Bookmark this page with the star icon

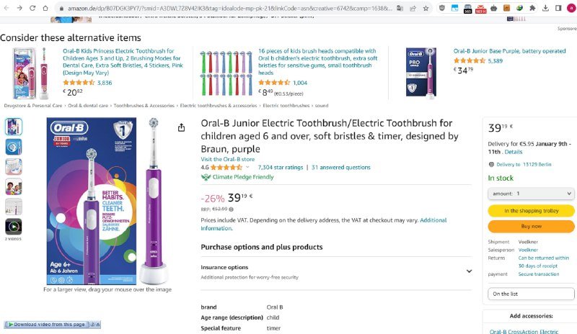point(426,8)
